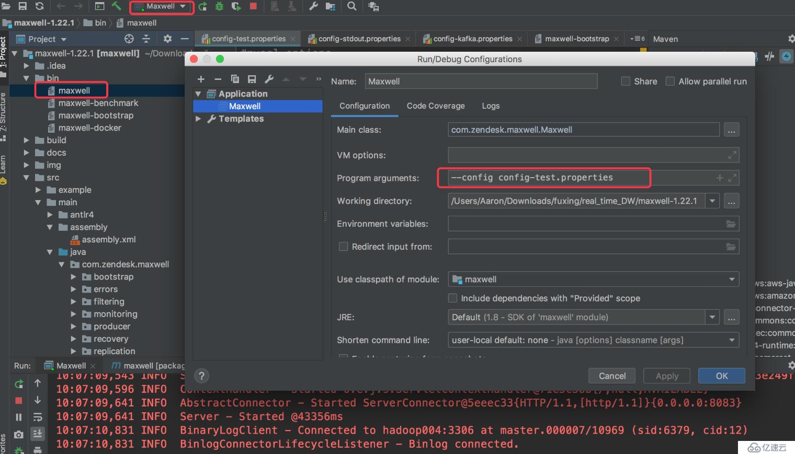Screen dimensions: 795x454
Task: Collapse the Application tree node
Action: [198, 94]
